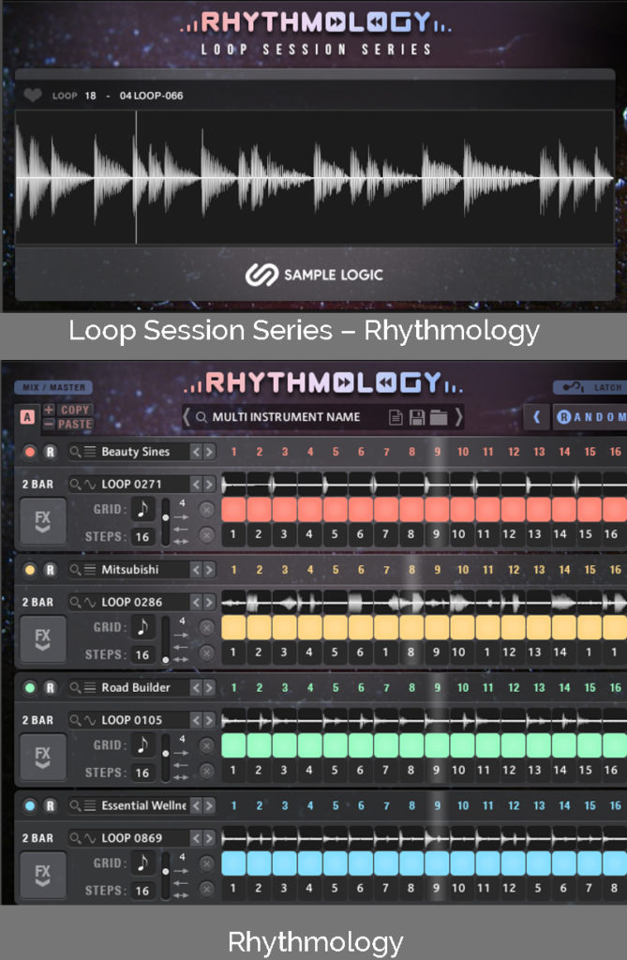Open multi preset folder icon
Screen dimensions: 627x960
point(439,417)
